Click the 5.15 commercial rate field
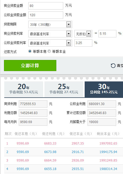 point(107,34)
